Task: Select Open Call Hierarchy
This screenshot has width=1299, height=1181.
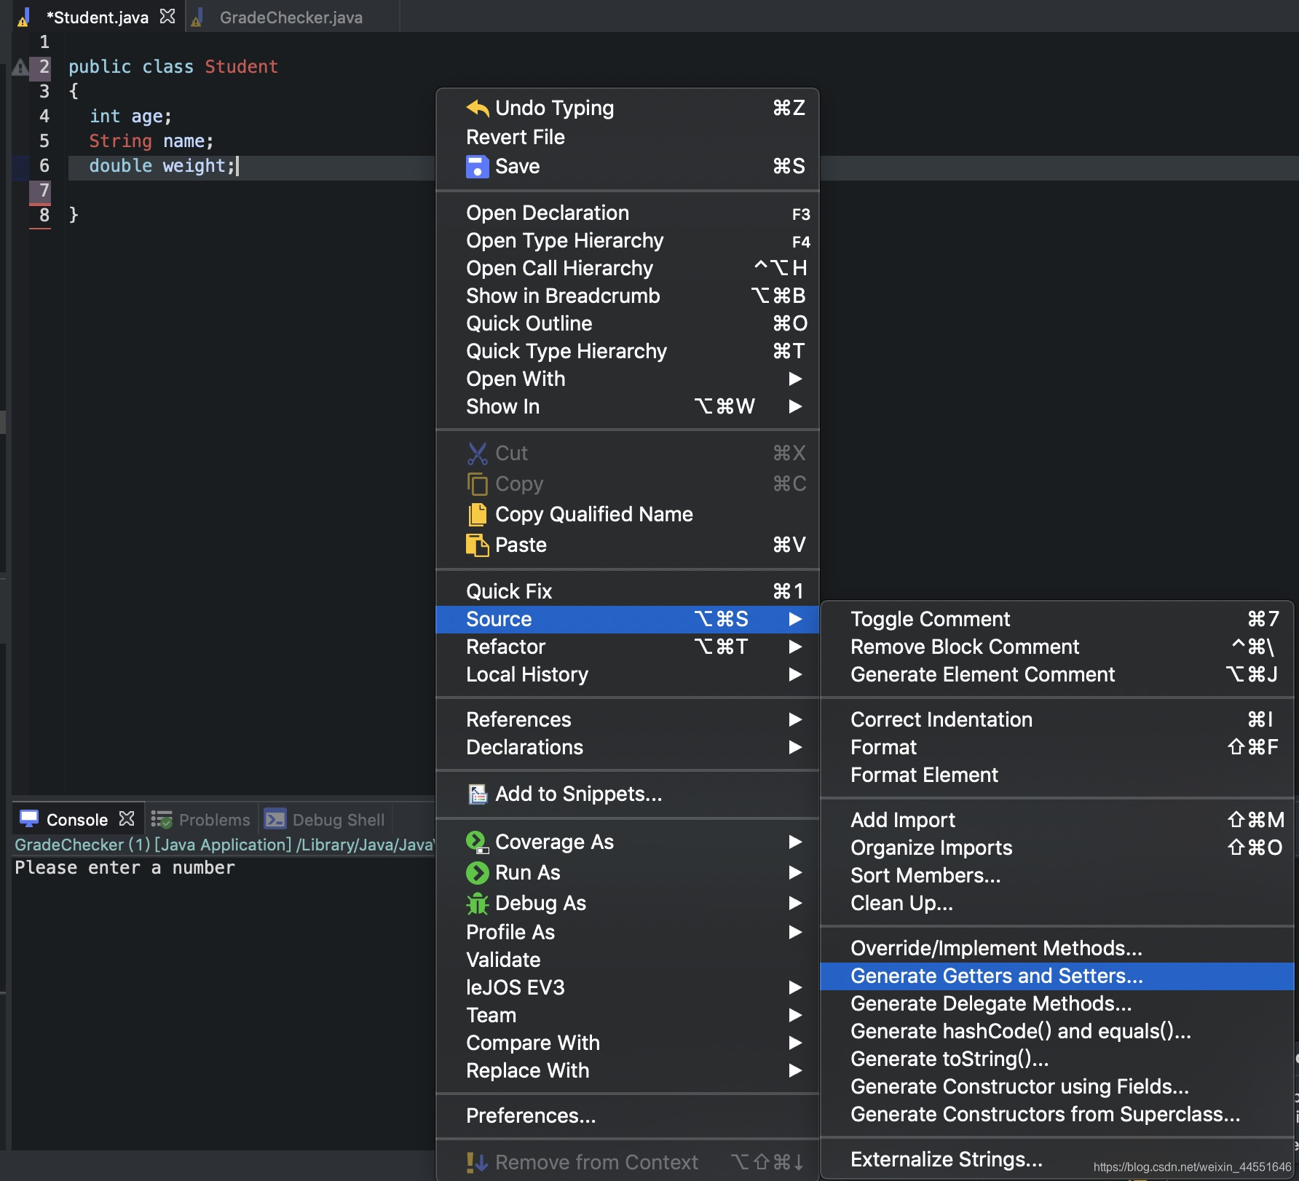Action: point(627,269)
